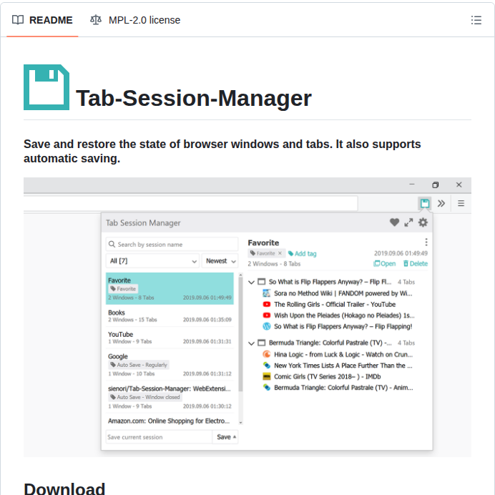This screenshot has height=495, width=495.
Task: Click the Favorite tag in selected session
Action: [123, 288]
